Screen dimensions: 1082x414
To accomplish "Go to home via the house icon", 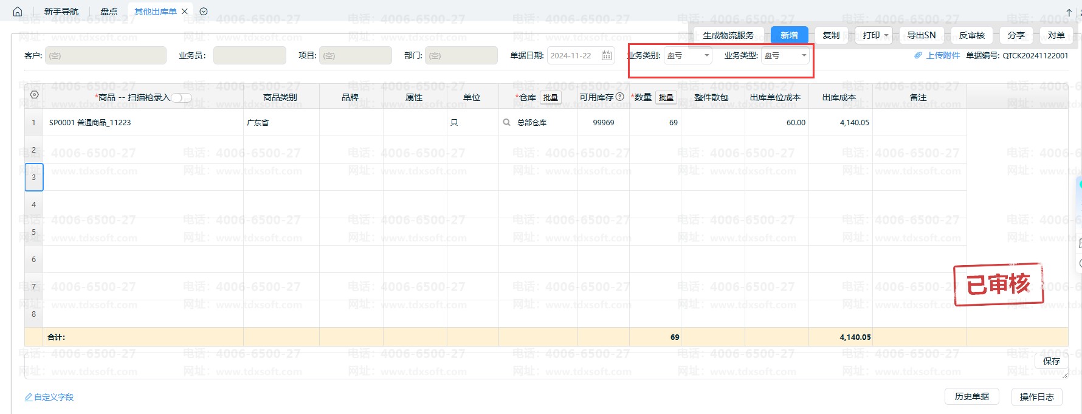I will (x=18, y=12).
